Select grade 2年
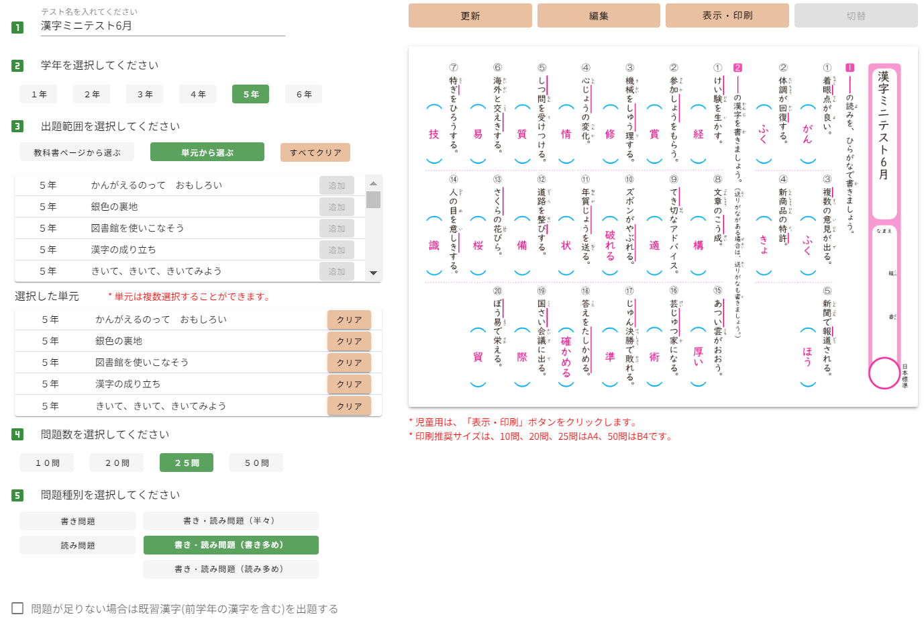The width and height of the screenshot is (924, 625). tap(92, 94)
